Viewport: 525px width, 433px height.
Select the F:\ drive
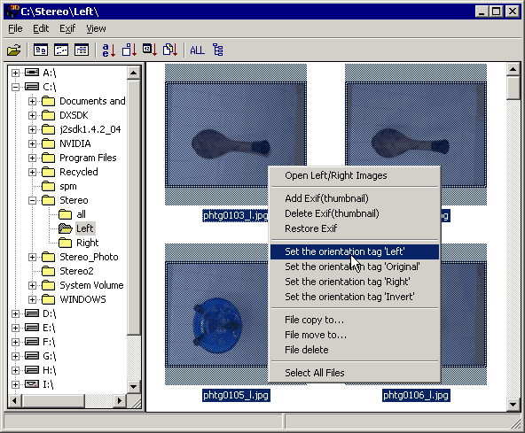[49, 342]
